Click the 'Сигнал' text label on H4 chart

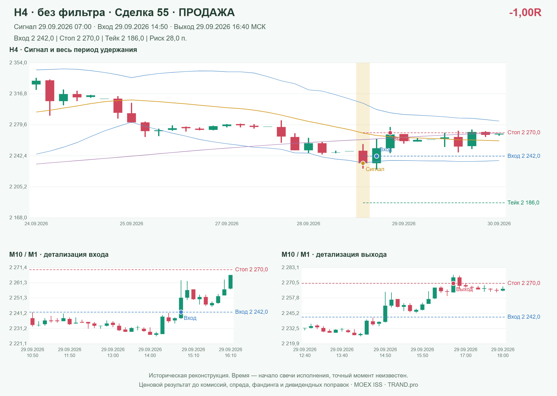pyautogui.click(x=375, y=169)
